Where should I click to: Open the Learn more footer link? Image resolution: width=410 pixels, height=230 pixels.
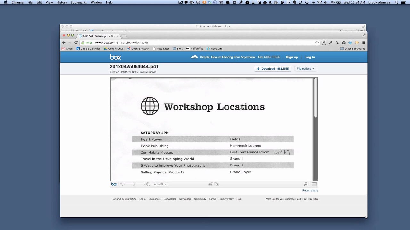(154, 199)
